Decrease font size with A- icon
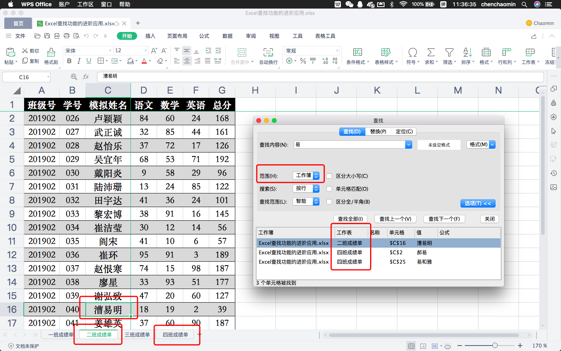The height and width of the screenshot is (351, 561). click(164, 51)
